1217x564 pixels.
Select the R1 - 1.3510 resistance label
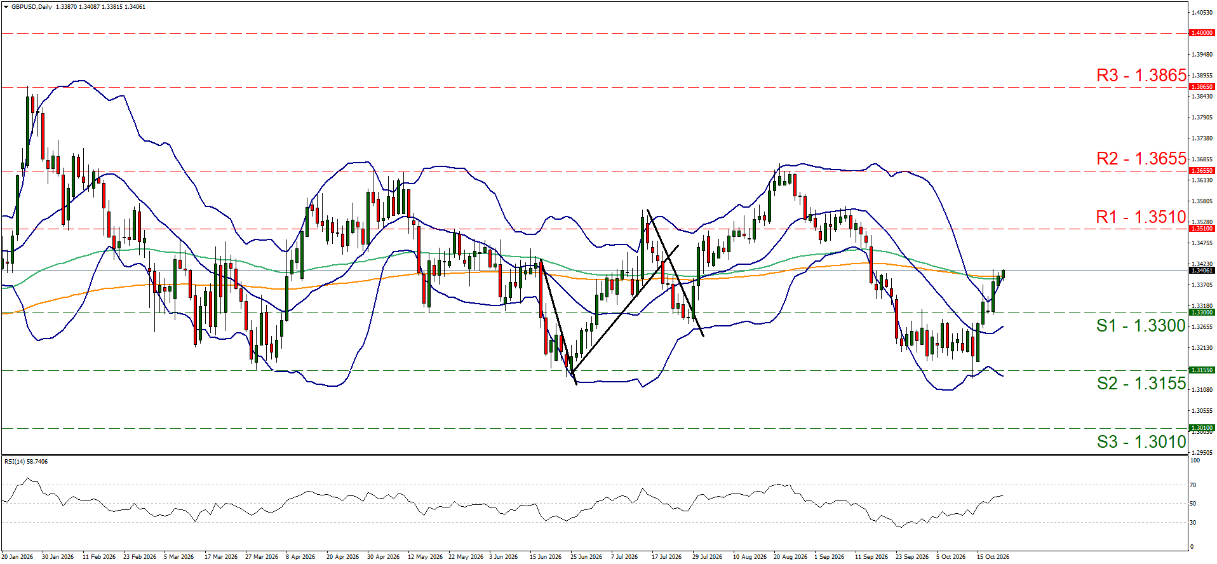[1141, 217]
